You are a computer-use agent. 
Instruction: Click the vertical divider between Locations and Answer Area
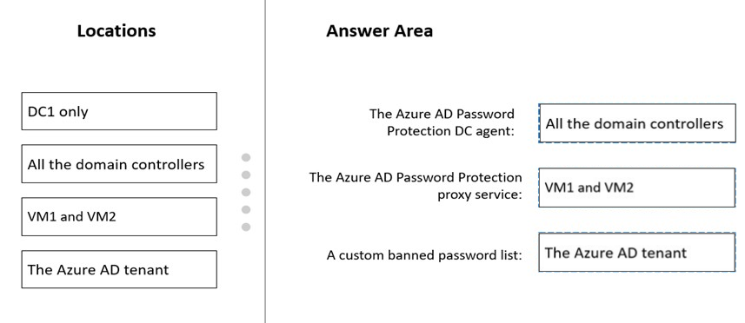(x=265, y=161)
